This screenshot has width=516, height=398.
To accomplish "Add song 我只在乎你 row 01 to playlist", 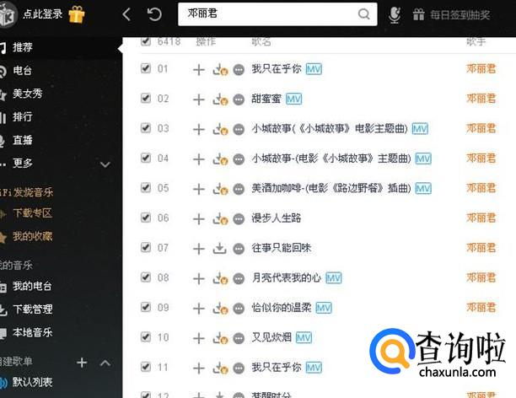I will coord(198,70).
